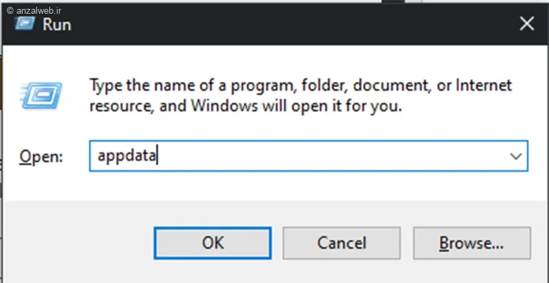Screen dimensions: 549x283
Task: Open the Browse... file picker
Action: (471, 242)
